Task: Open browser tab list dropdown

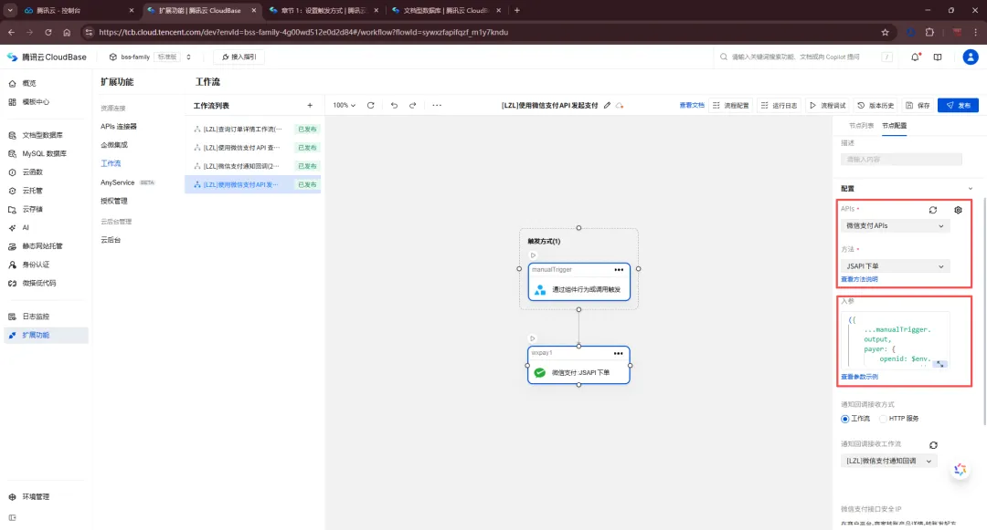Action: (10, 10)
